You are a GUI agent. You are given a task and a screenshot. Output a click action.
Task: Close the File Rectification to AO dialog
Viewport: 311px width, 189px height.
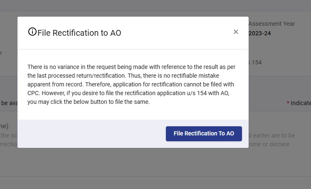click(236, 32)
